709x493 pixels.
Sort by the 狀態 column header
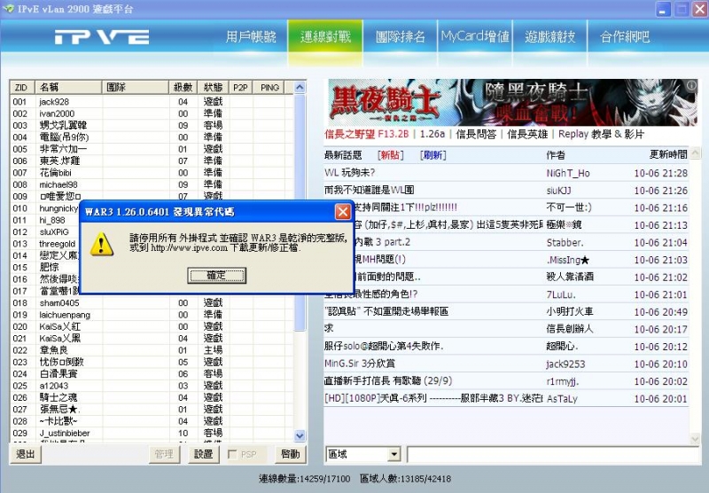(x=213, y=87)
